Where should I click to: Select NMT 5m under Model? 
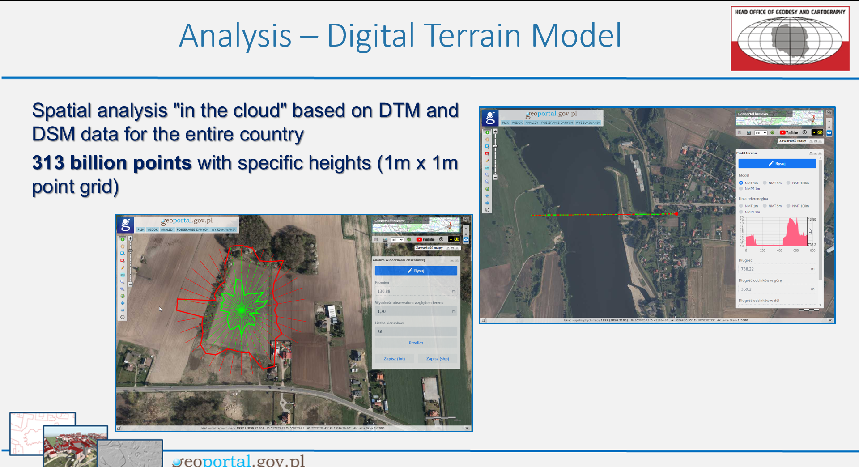pos(765,183)
